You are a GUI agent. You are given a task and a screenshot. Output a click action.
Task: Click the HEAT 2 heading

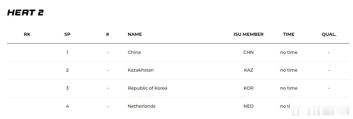click(x=25, y=13)
